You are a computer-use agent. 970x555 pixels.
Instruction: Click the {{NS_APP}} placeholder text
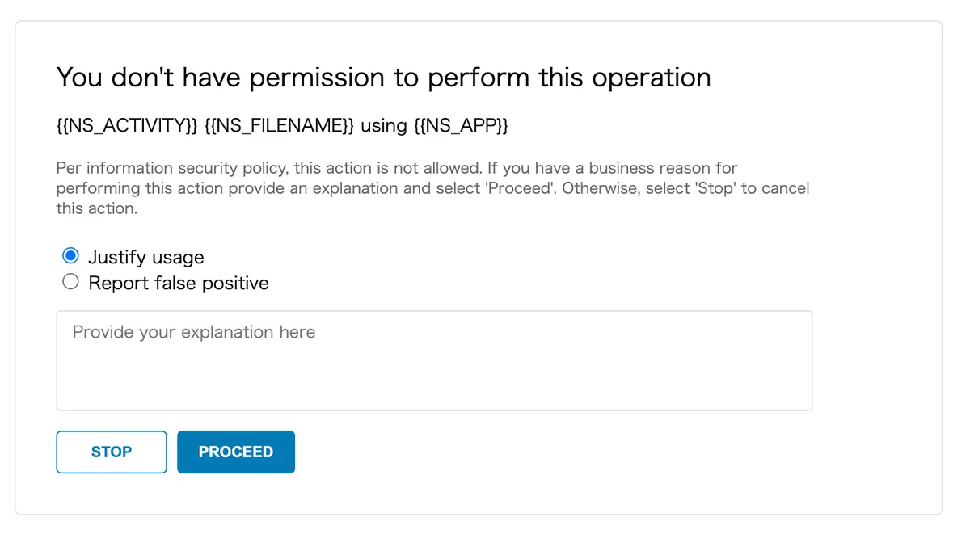pos(461,126)
